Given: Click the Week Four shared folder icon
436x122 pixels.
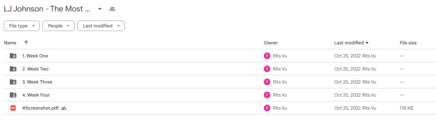Looking at the screenshot, I should [13, 95].
